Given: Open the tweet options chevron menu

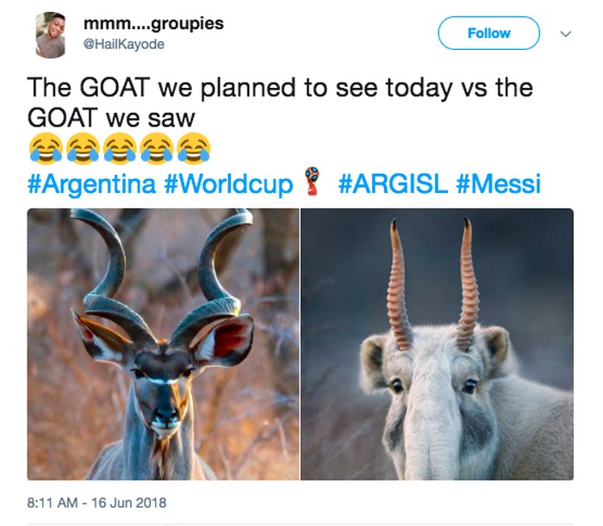Looking at the screenshot, I should [x=566, y=34].
